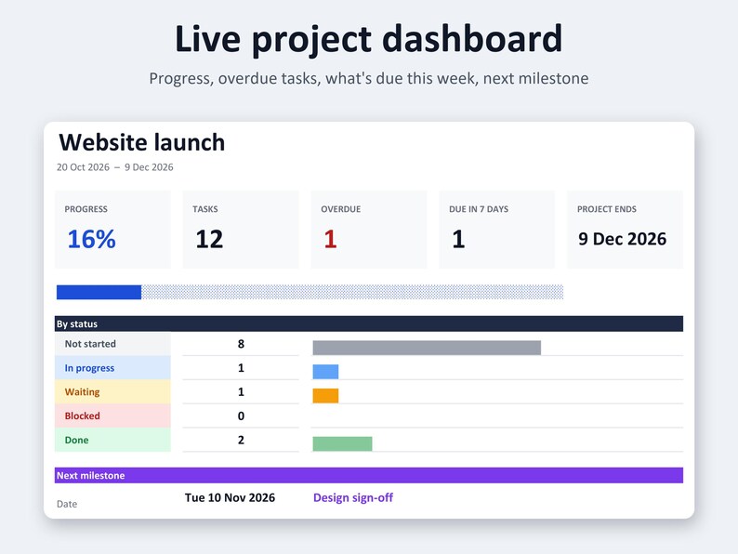
Task: Select the 'Not started' status cell
Action: (x=112, y=344)
